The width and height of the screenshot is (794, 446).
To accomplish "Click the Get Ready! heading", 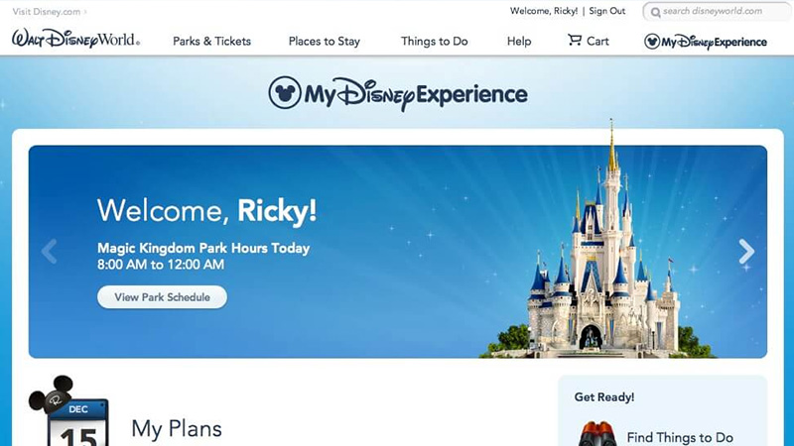I will (604, 397).
